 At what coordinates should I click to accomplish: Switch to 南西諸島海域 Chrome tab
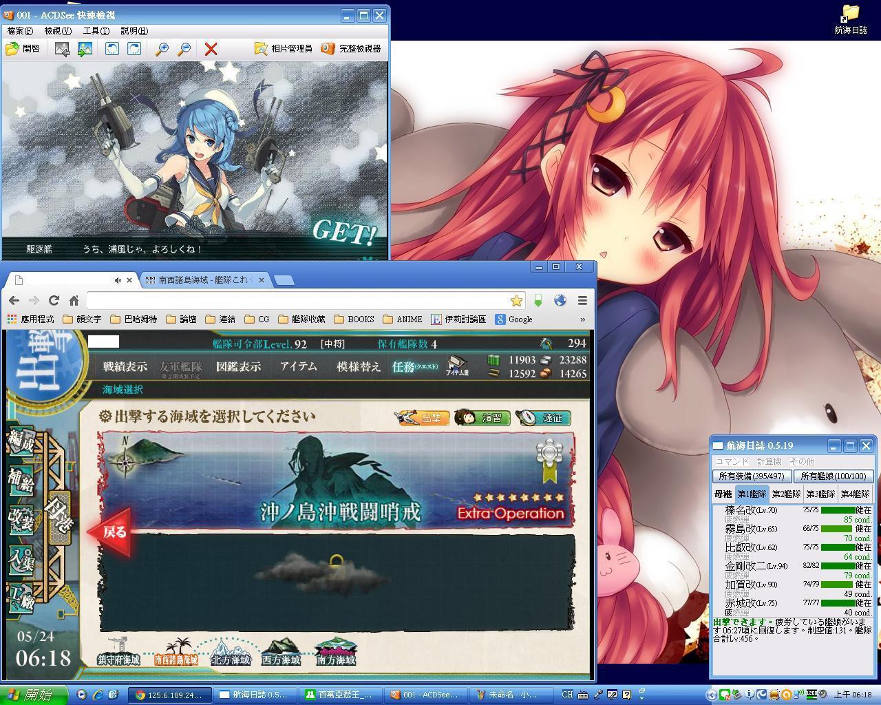[x=204, y=280]
